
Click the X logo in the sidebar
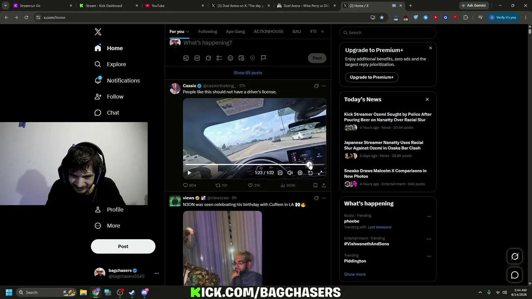[x=98, y=32]
